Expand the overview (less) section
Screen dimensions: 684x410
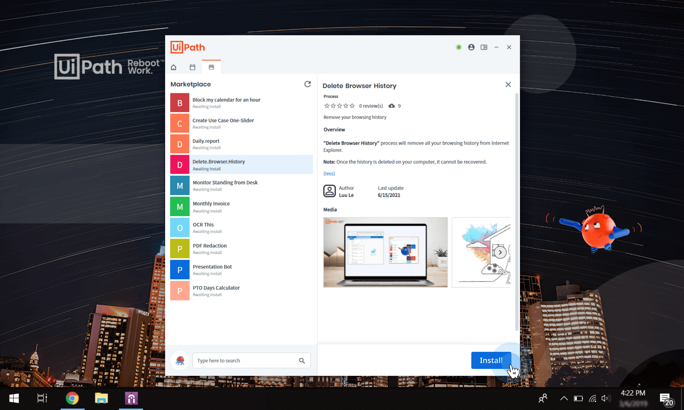329,173
